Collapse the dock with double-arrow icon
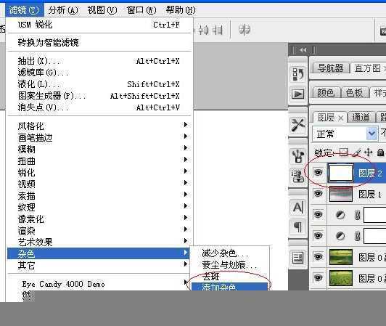The width and height of the screenshot is (386, 326). [303, 50]
